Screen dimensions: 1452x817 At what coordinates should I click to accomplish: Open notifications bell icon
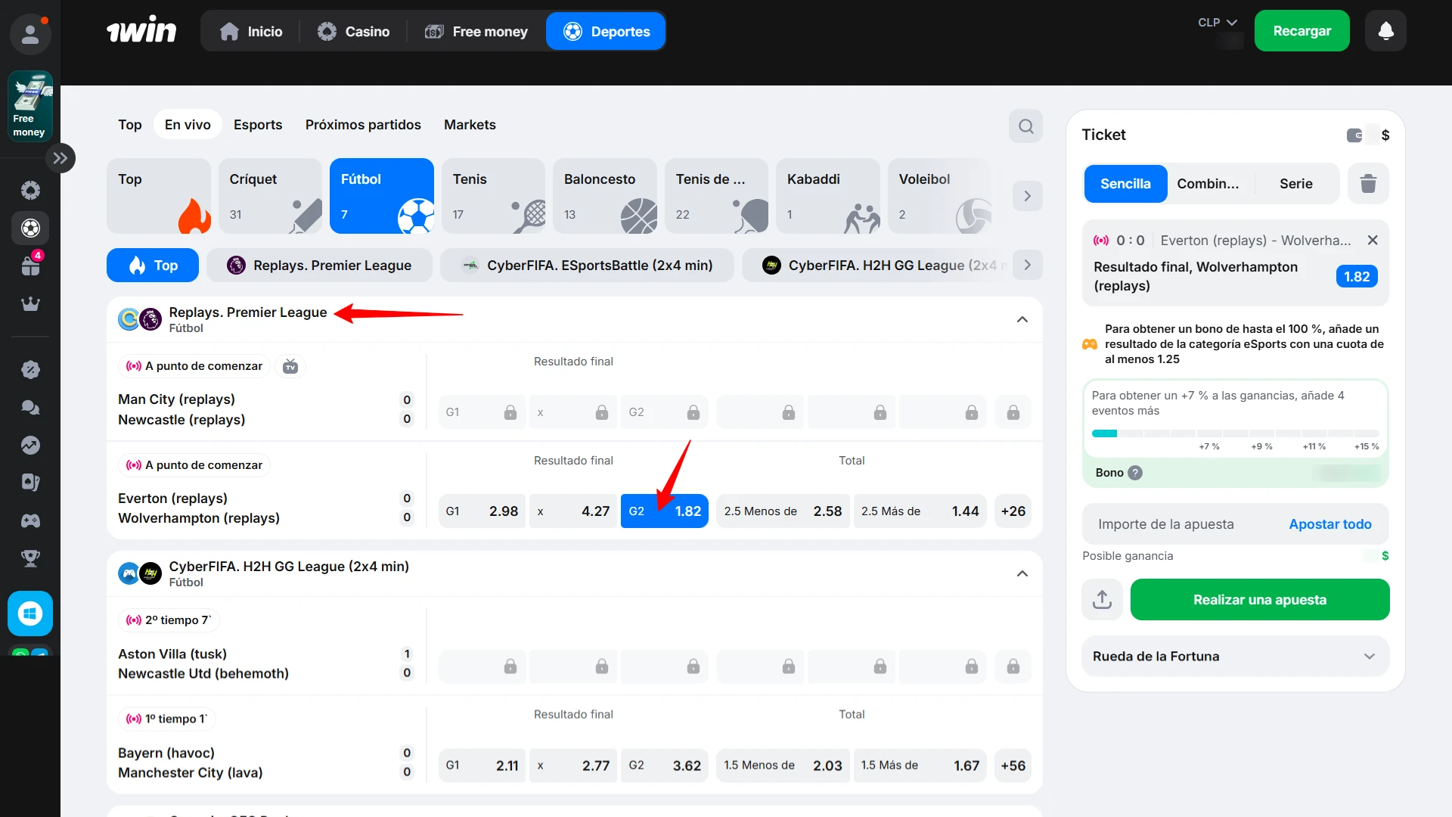pyautogui.click(x=1385, y=31)
